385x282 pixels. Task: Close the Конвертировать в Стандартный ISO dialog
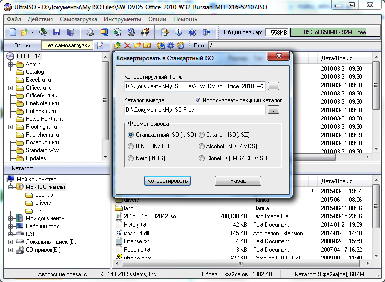point(279,56)
